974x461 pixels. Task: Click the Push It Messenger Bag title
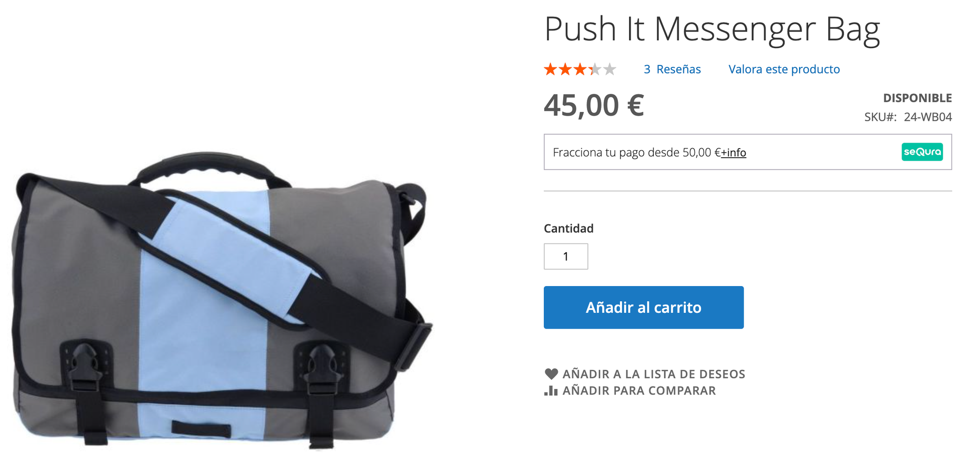tap(712, 29)
